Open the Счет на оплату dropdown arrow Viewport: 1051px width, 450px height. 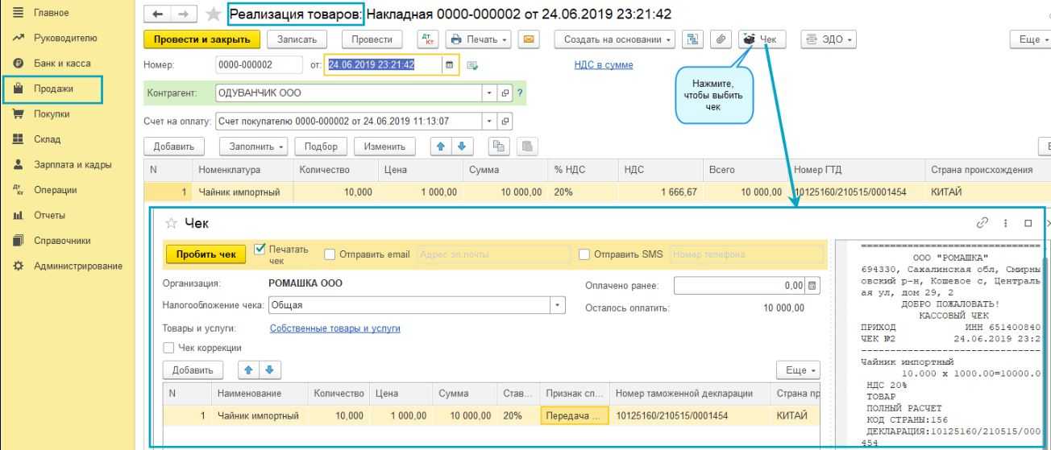(x=489, y=121)
